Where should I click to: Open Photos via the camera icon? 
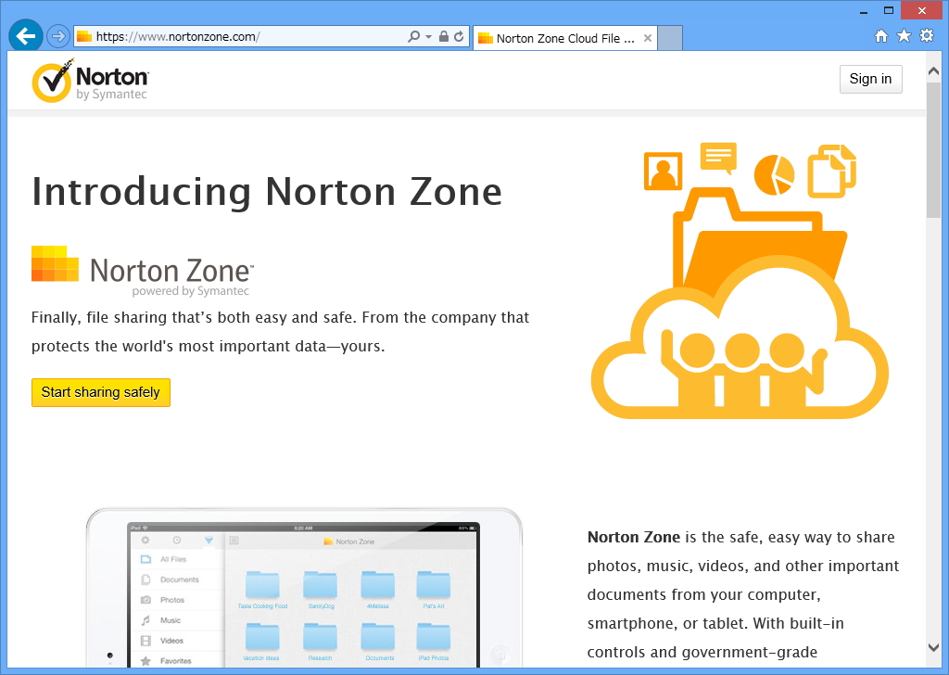pyautogui.click(x=146, y=600)
